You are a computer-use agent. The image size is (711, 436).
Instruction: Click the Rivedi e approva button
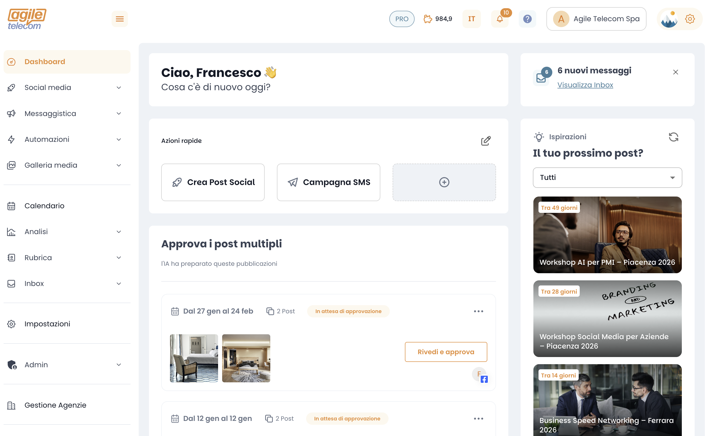pyautogui.click(x=446, y=352)
